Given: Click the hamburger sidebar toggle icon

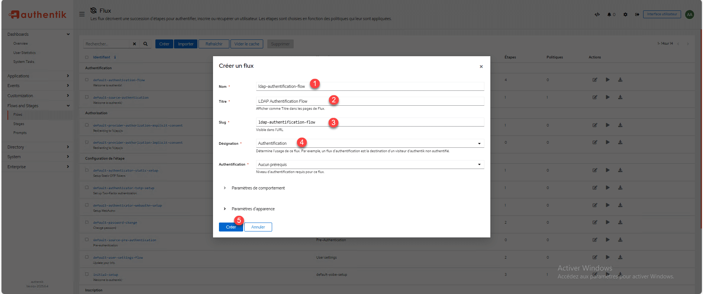Looking at the screenshot, I should [x=82, y=14].
